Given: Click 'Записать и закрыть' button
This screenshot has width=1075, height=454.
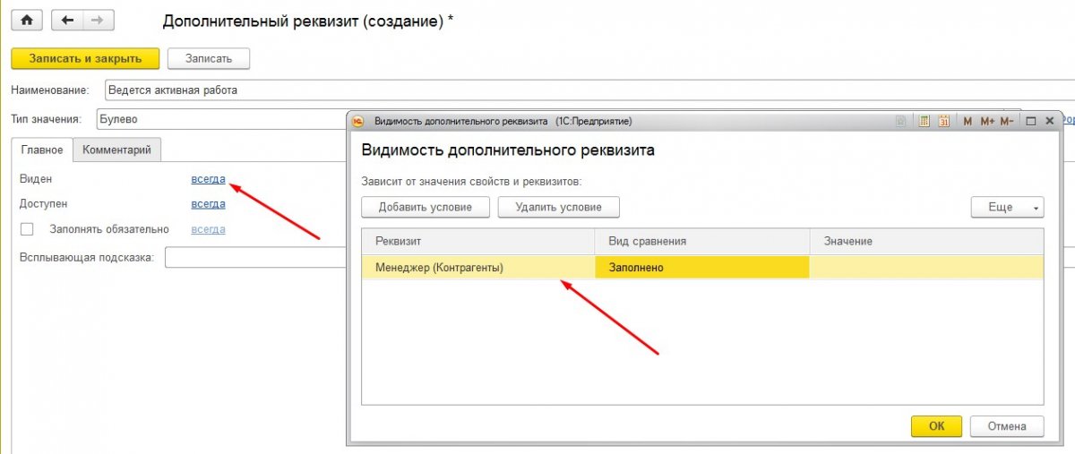Looking at the screenshot, I should (x=85, y=58).
